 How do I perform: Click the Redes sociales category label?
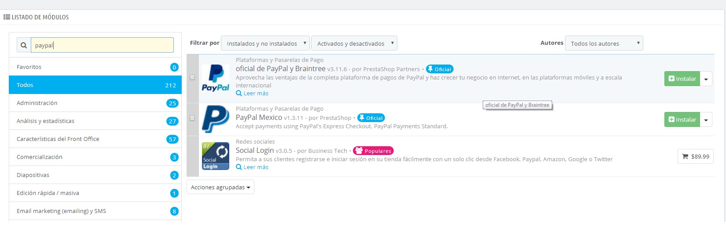click(x=255, y=141)
